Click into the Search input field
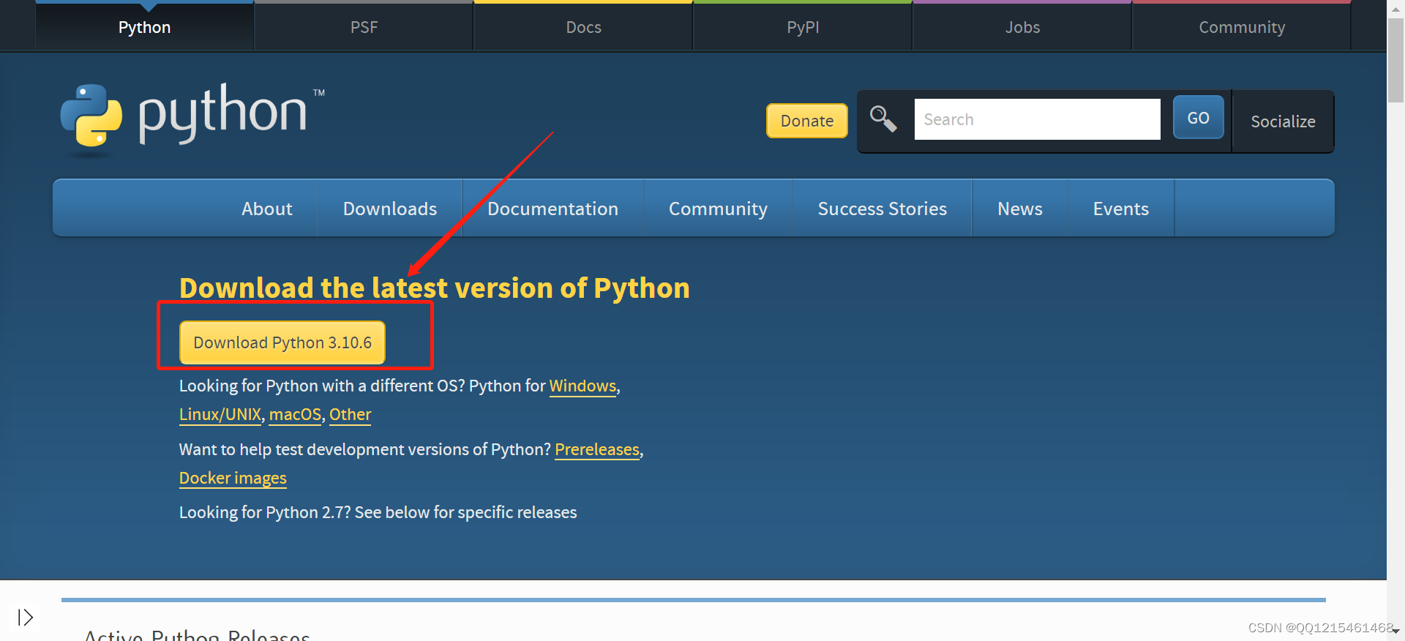The height and width of the screenshot is (641, 1405). (x=1037, y=119)
